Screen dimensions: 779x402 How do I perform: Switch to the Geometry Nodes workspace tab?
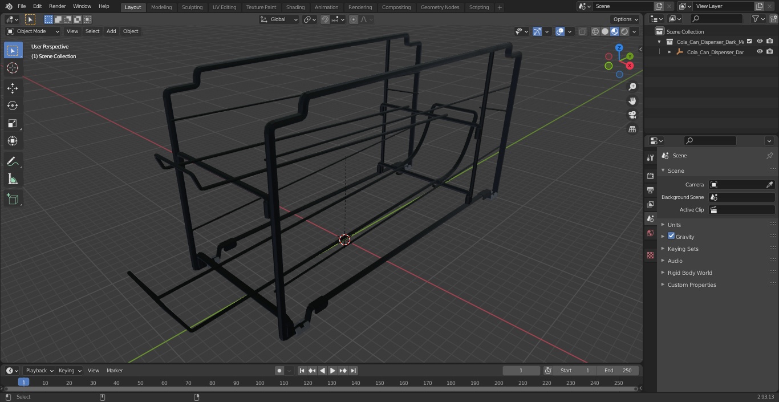tap(440, 7)
